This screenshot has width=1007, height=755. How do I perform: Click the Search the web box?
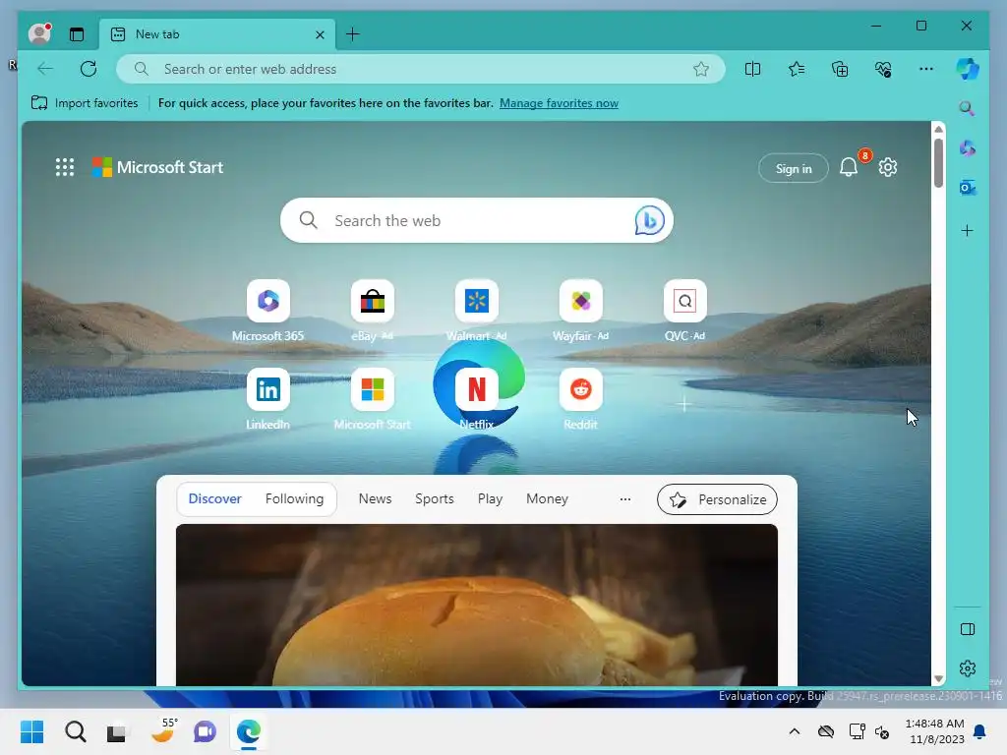tap(477, 220)
